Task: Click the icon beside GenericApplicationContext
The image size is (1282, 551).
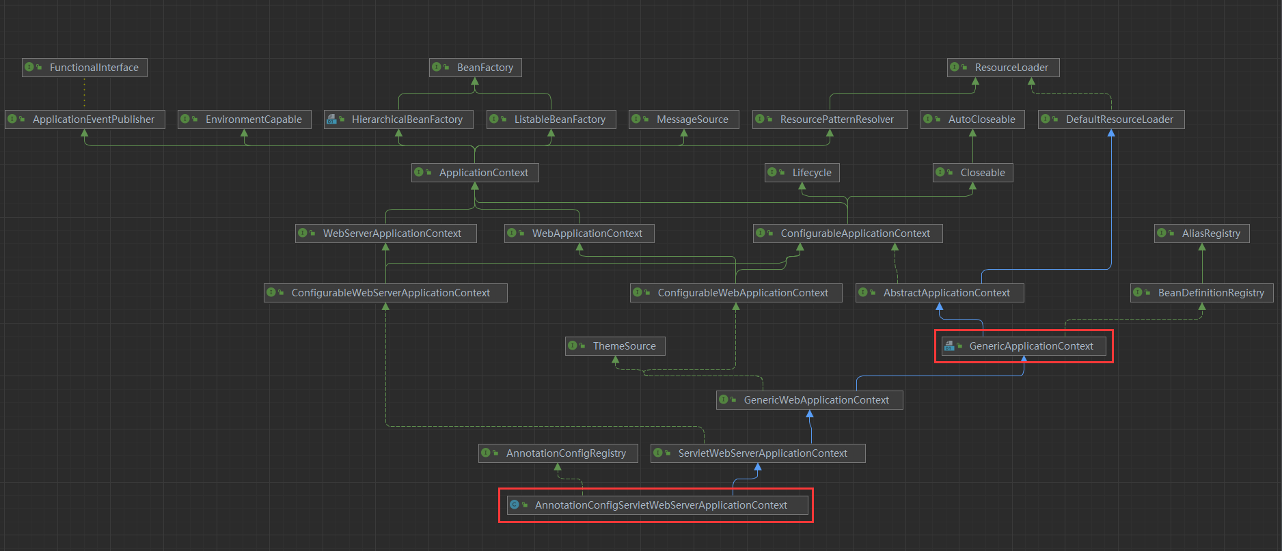Action: point(949,346)
